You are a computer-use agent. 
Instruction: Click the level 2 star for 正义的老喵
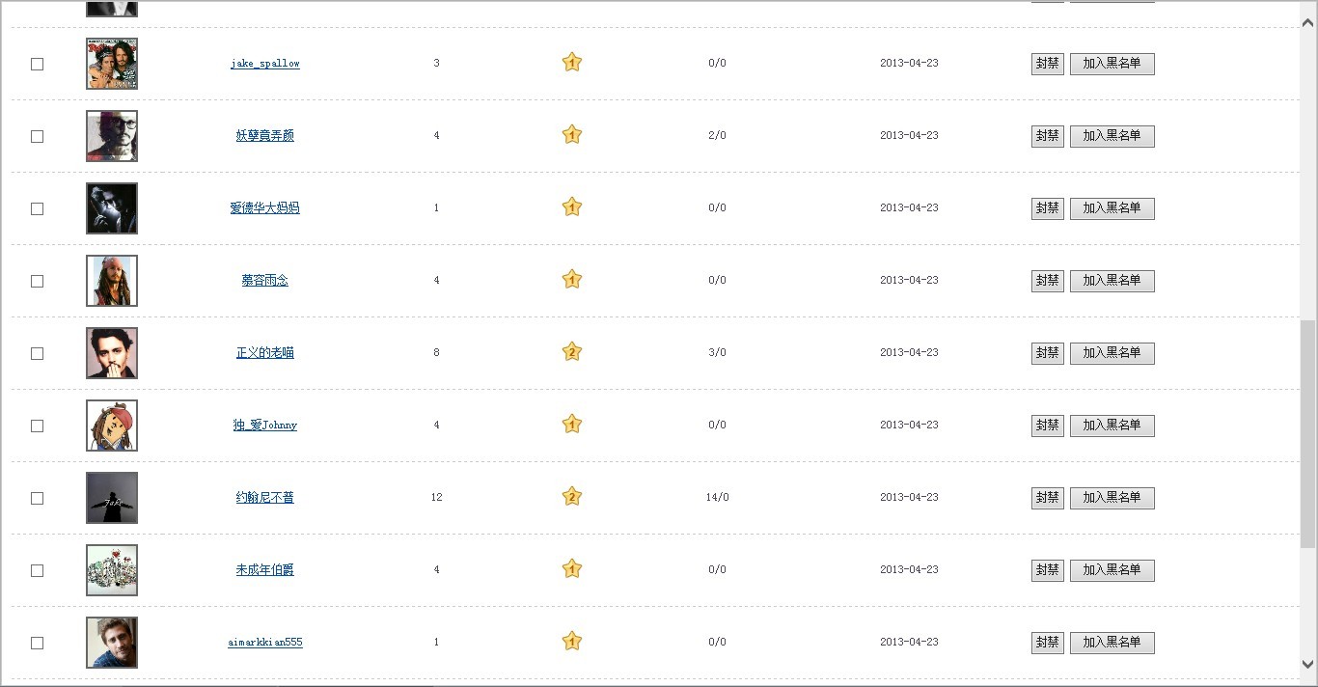[x=572, y=352]
